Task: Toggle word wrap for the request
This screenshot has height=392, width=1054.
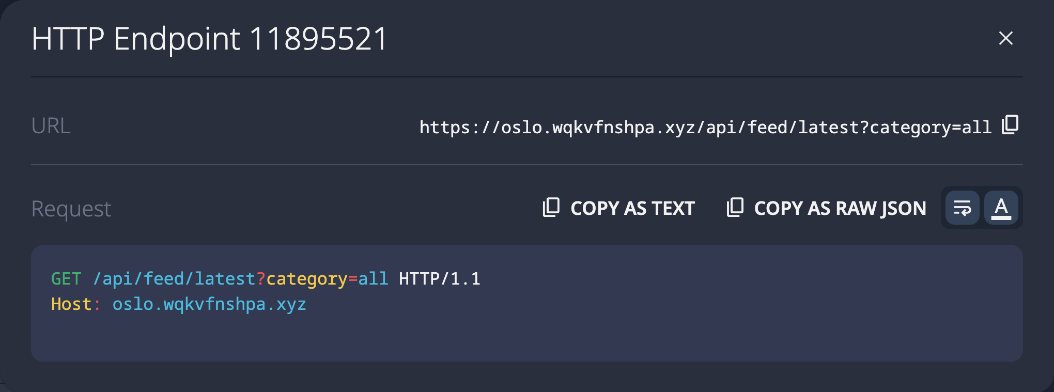Action: coord(962,208)
